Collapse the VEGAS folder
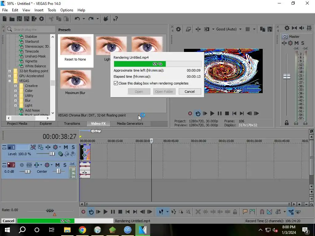Image resolution: width=315 pixels, height=236 pixels. pos(10,81)
